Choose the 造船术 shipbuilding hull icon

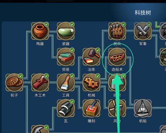pyautogui.click(x=117, y=57)
